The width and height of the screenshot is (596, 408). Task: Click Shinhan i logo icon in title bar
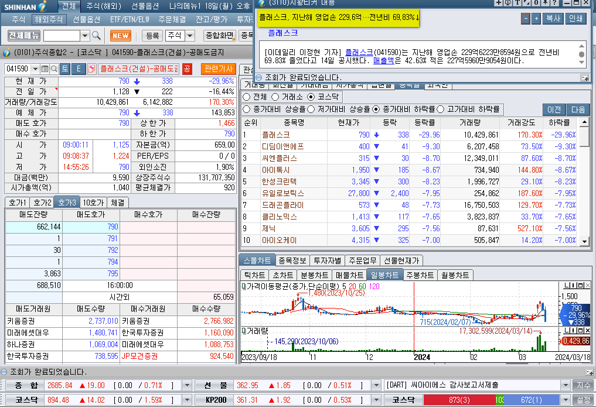(x=43, y=6)
